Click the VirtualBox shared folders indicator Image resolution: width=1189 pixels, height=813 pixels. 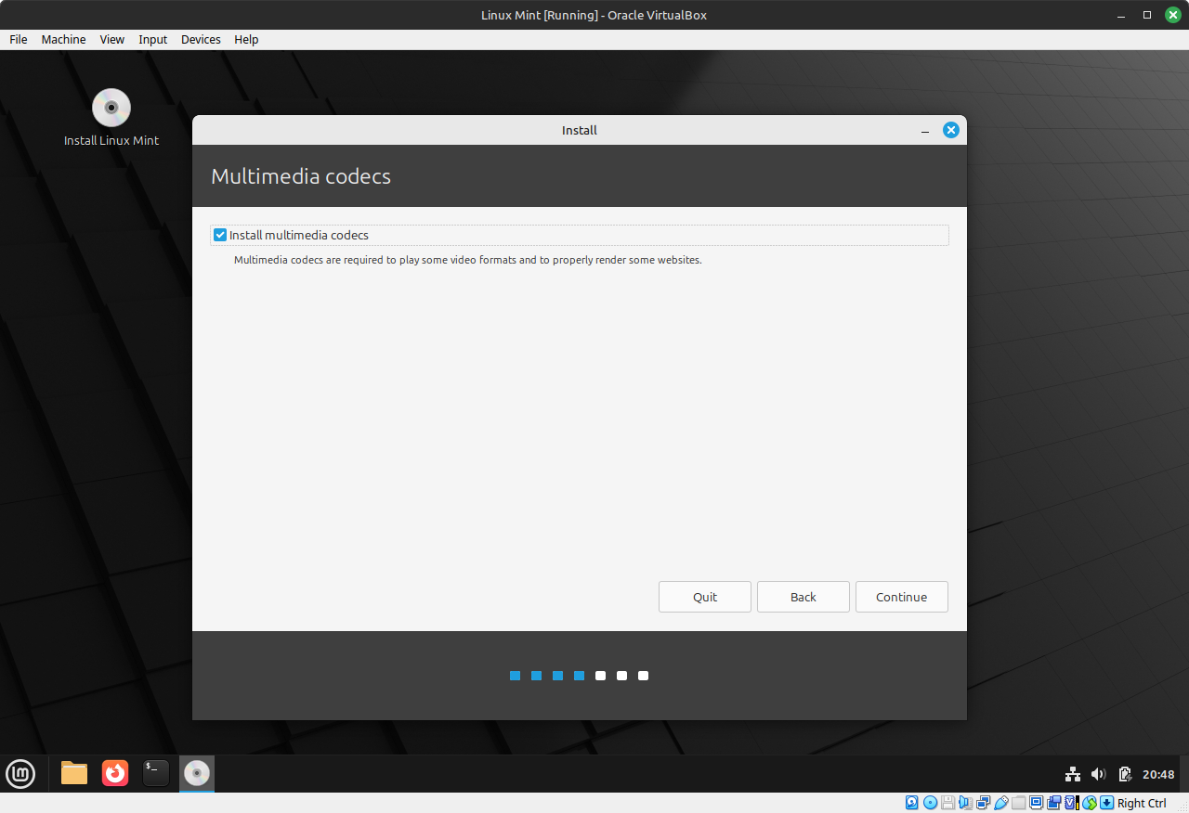[x=1018, y=803]
